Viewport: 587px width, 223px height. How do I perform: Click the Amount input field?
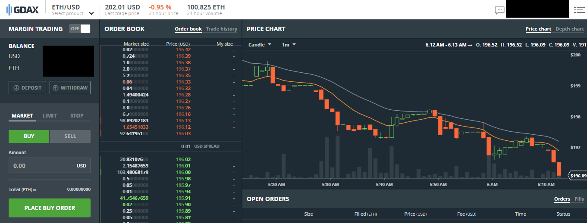pos(50,166)
